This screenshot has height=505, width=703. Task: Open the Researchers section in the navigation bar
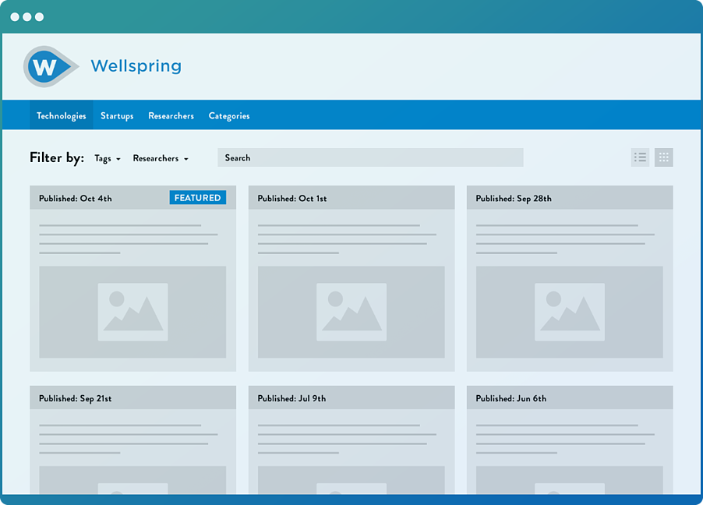[171, 115]
